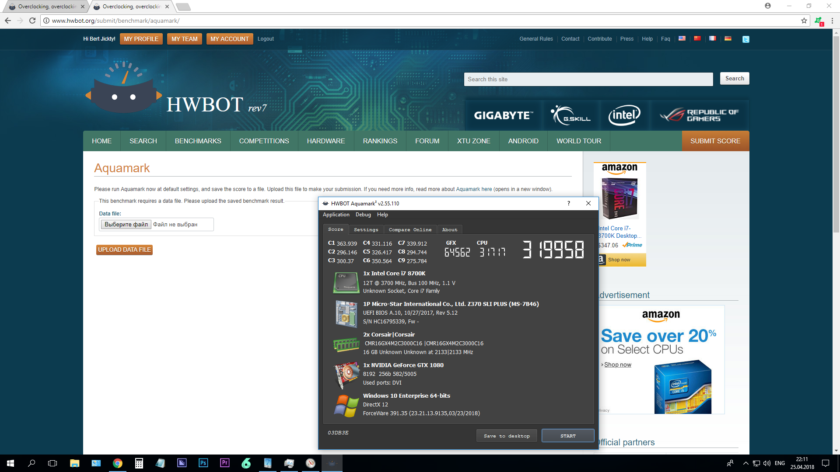Open the Help menu in Aquamark
This screenshot has width=840, height=472.
coord(382,215)
